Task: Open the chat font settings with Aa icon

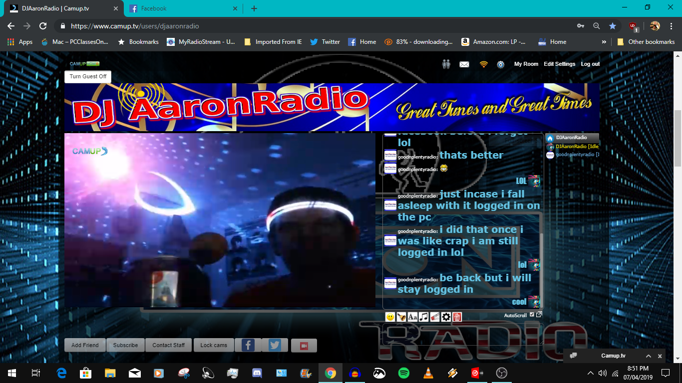Action: coord(412,317)
